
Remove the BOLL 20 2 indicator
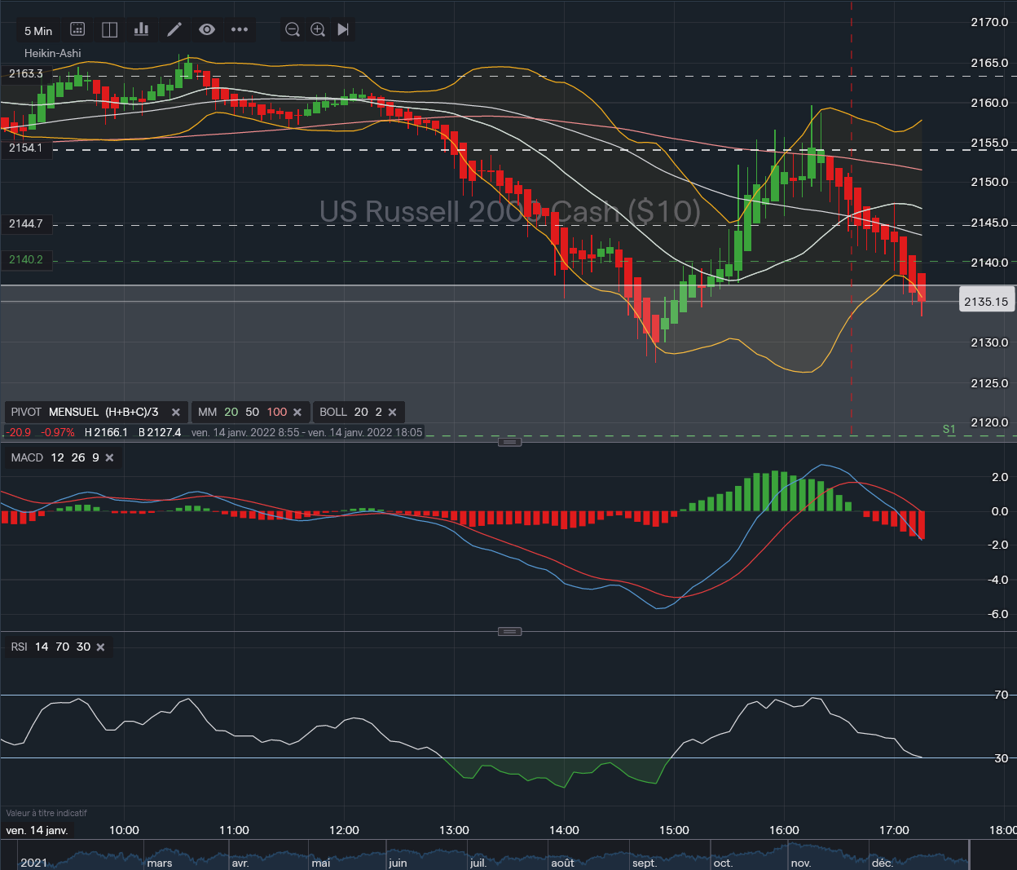(x=392, y=413)
